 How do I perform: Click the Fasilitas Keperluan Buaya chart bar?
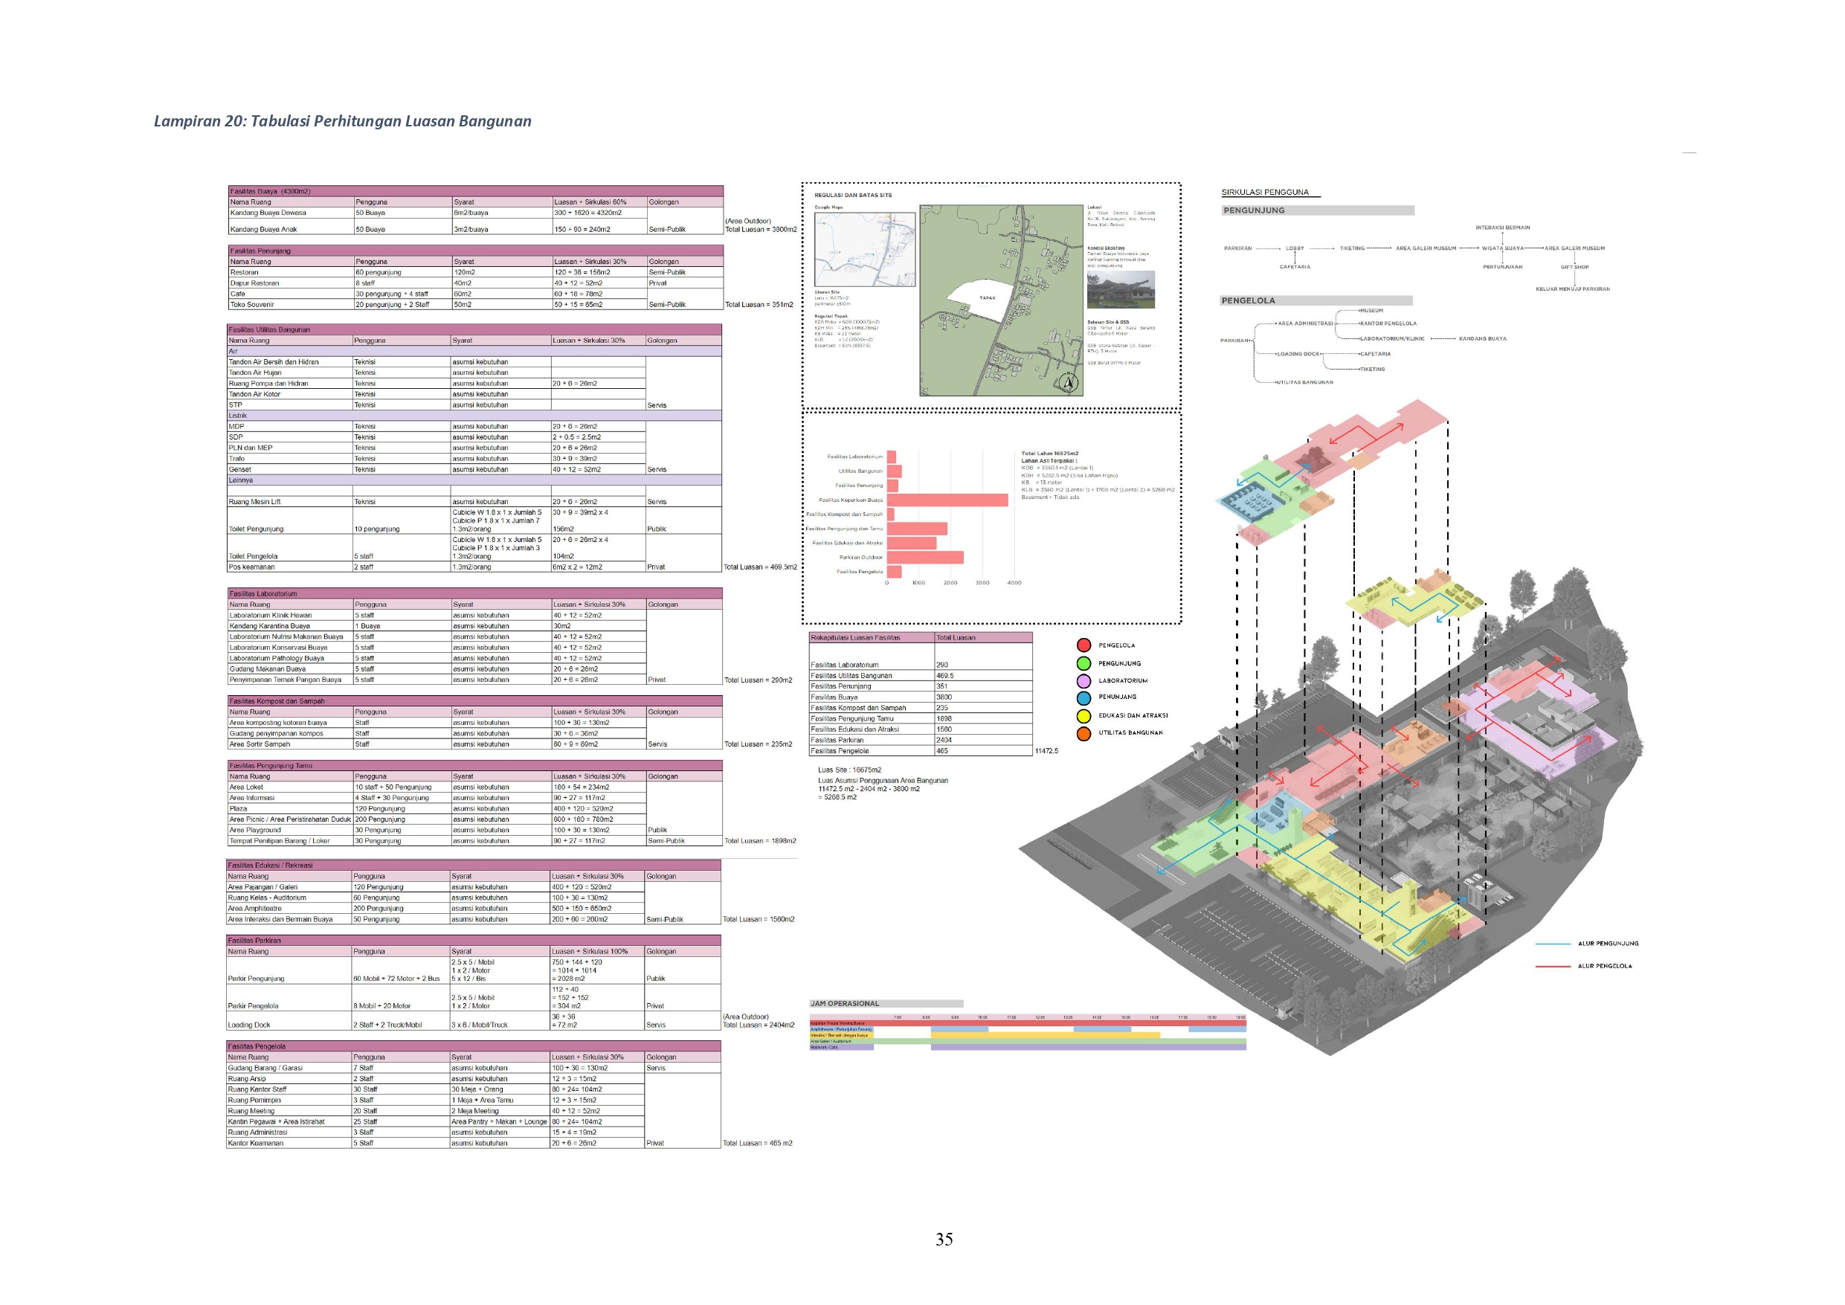[x=947, y=500]
